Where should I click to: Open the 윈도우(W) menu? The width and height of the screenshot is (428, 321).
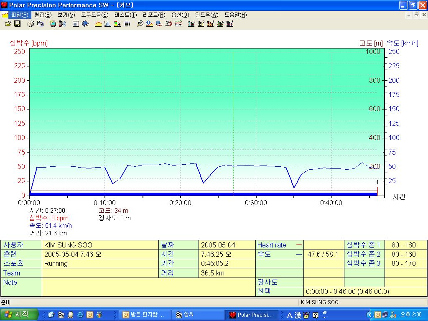206,15
